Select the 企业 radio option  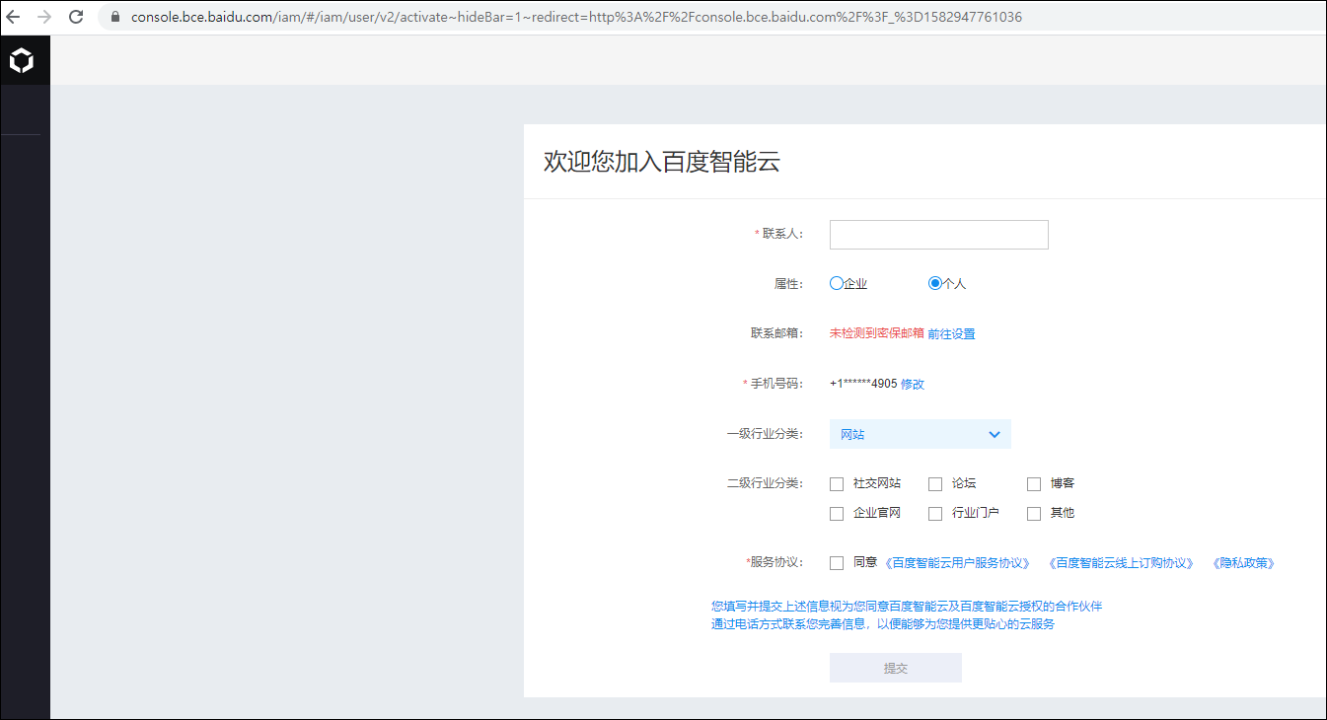pyautogui.click(x=837, y=283)
